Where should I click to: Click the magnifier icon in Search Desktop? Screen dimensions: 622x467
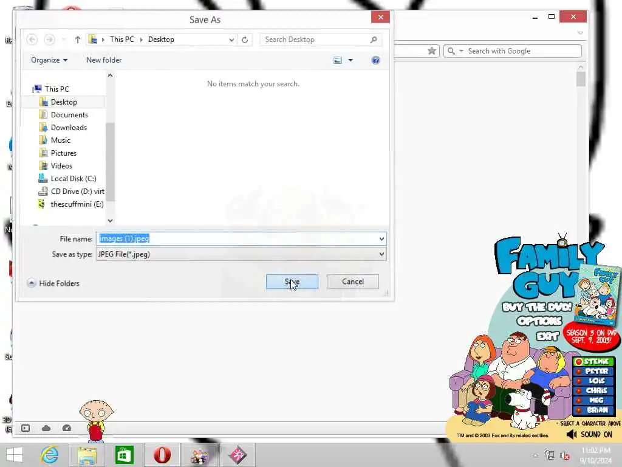[374, 40]
